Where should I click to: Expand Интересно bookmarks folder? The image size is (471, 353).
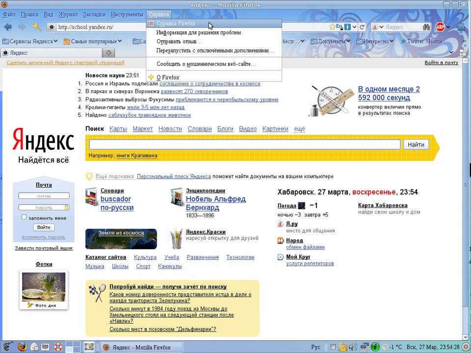point(375,41)
